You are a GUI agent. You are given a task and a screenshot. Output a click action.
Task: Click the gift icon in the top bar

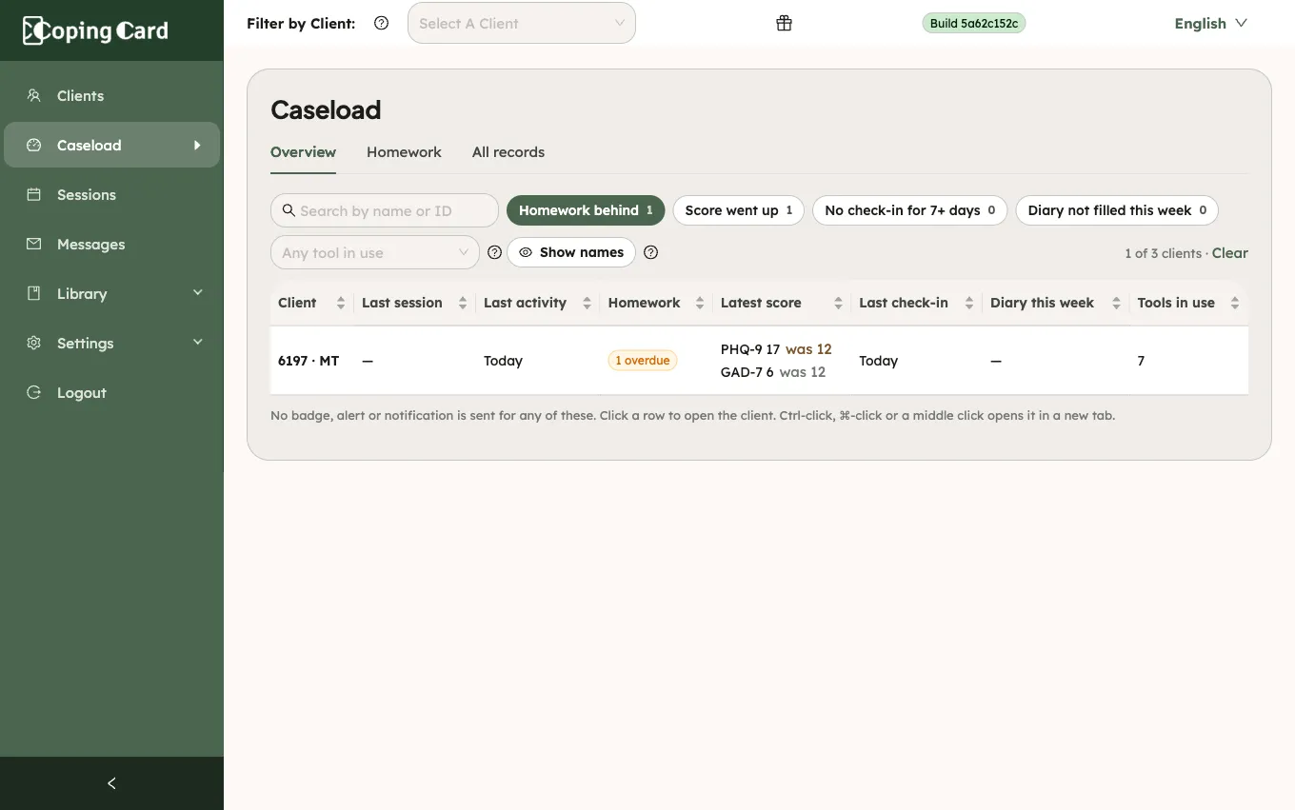(x=784, y=23)
